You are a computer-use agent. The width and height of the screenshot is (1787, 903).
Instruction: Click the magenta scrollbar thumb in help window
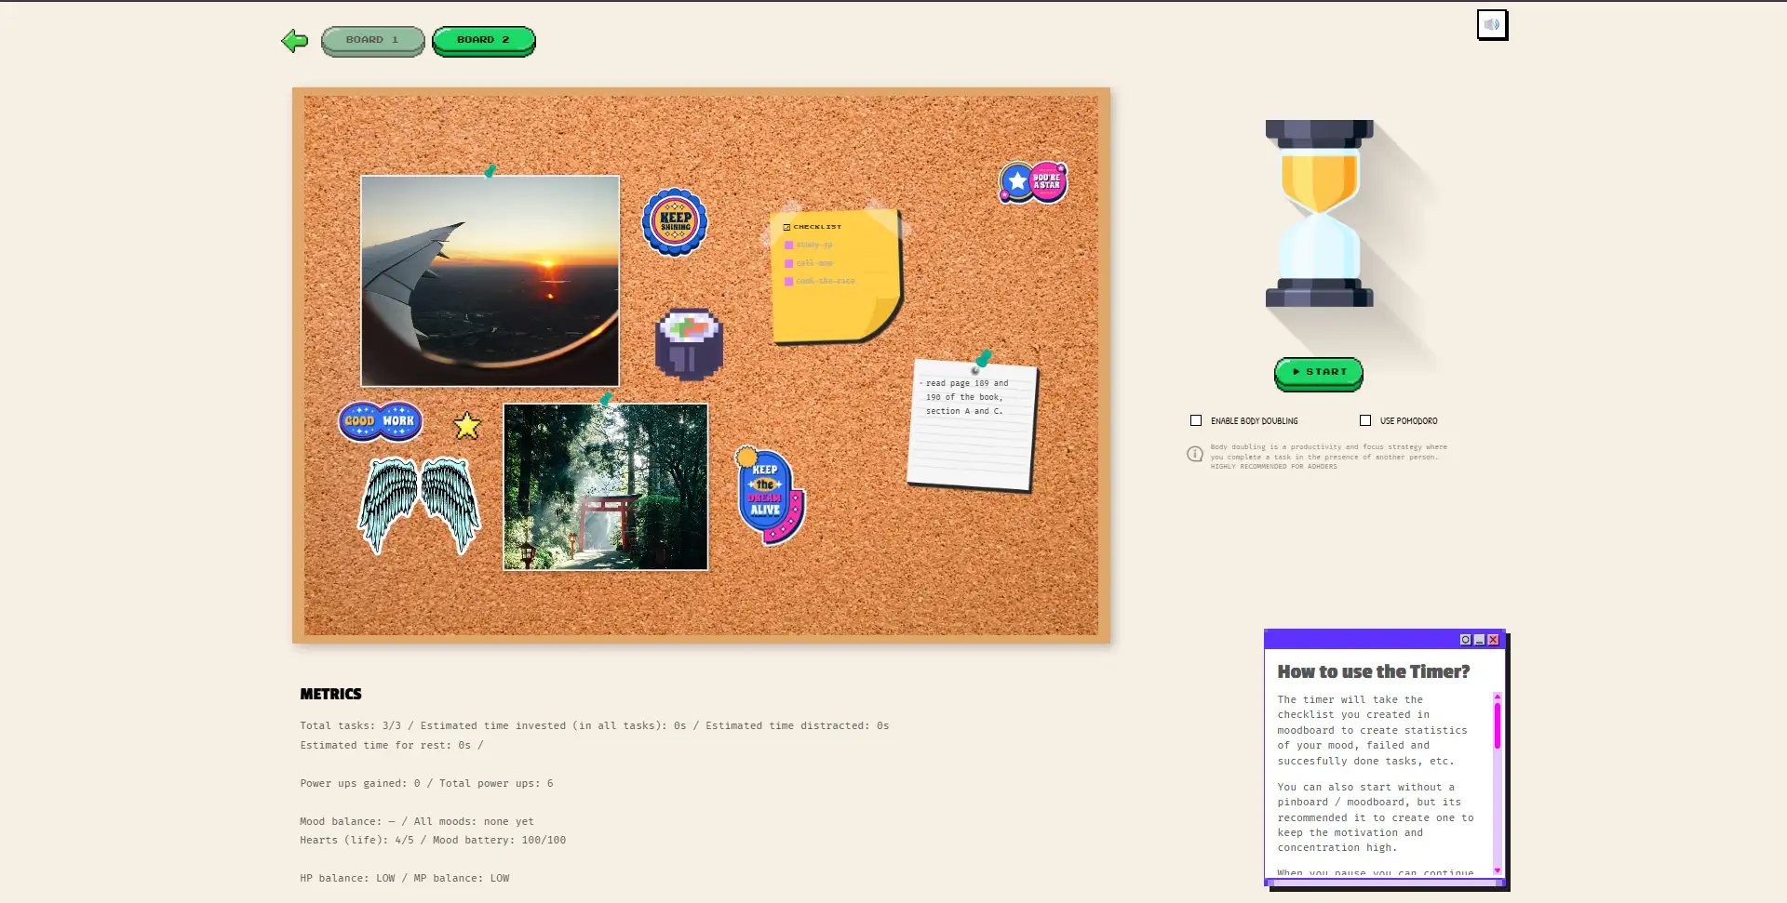point(1498,725)
